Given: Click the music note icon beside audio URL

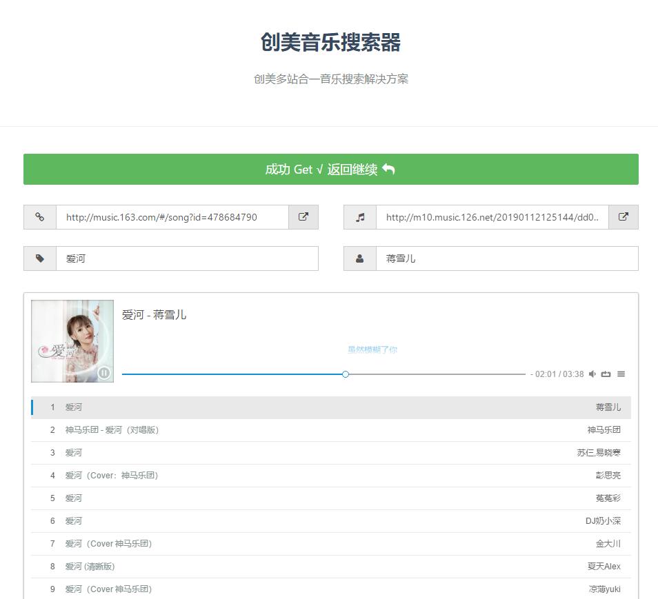Looking at the screenshot, I should tap(359, 217).
